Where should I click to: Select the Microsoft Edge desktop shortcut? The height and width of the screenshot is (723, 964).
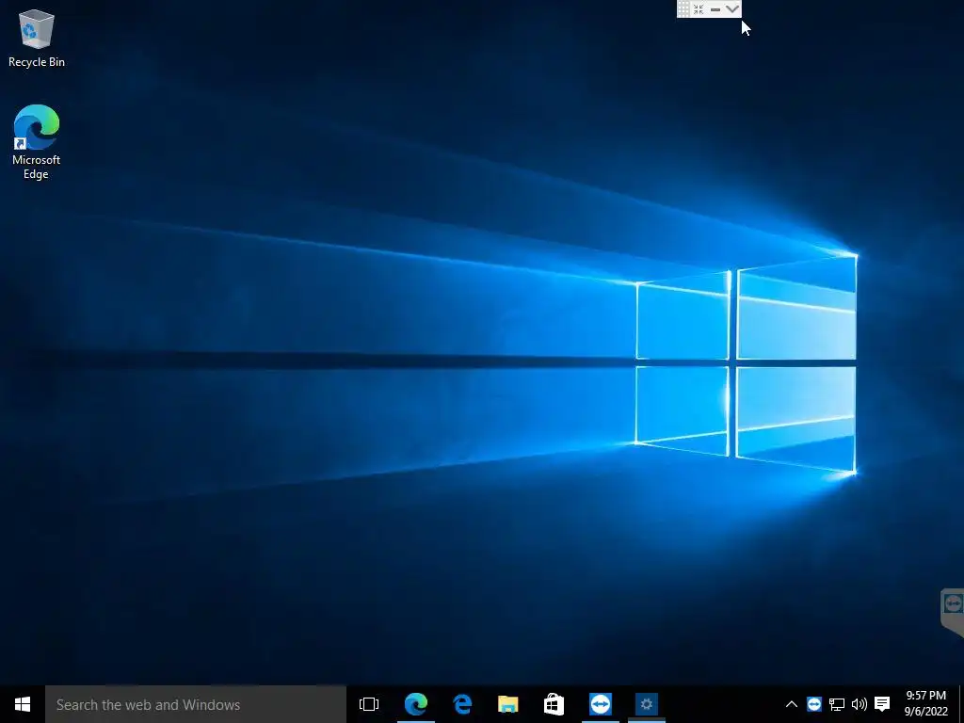[x=37, y=142]
